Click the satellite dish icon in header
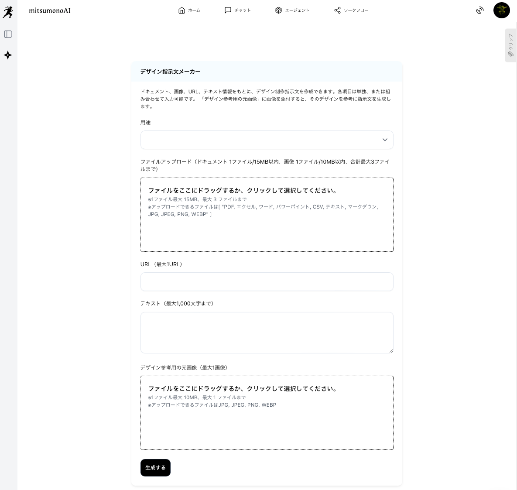Screen dimensions: 517x490 [x=480, y=10]
